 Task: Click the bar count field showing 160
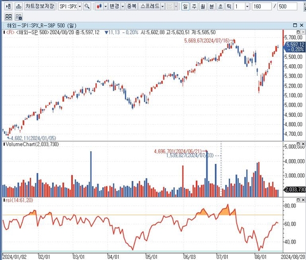(261, 7)
